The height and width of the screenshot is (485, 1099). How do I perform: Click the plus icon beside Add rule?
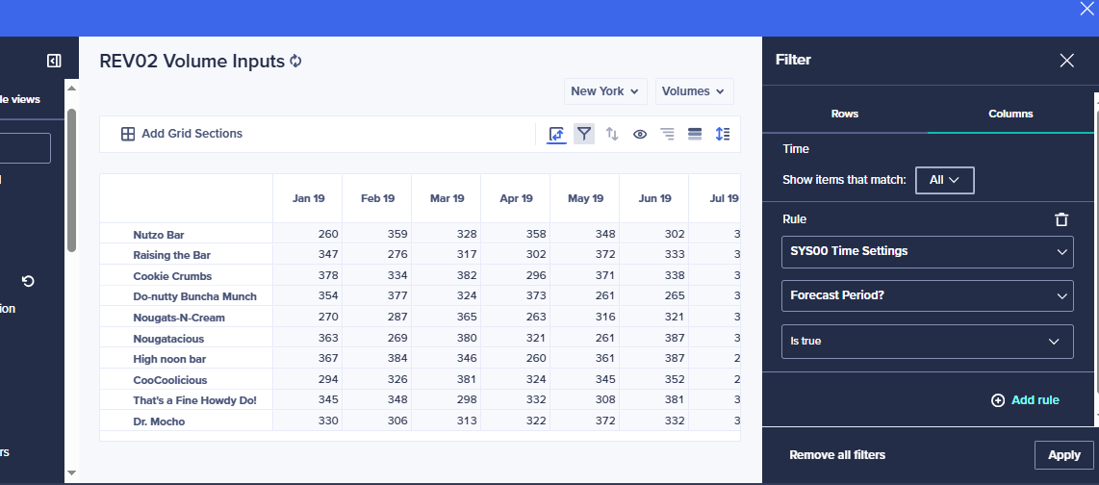997,400
